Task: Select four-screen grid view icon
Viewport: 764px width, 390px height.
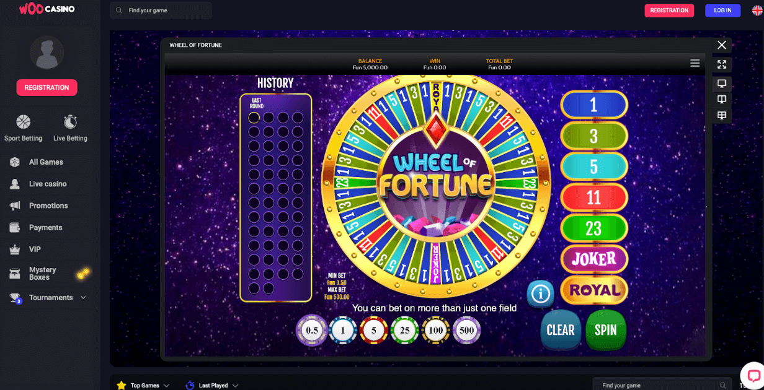Action: (722, 116)
